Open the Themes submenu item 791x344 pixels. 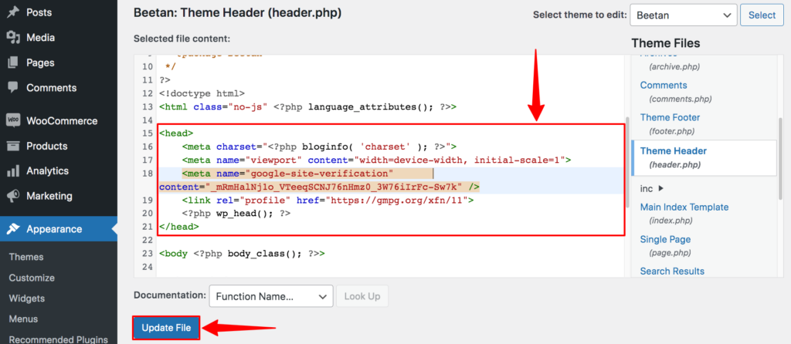coord(26,257)
